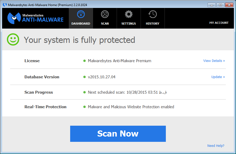This screenshot has height=154, width=236.
Task: Click 'Malware and Malicious Website Protection enabled'
Action: pyautogui.click(x=131, y=107)
